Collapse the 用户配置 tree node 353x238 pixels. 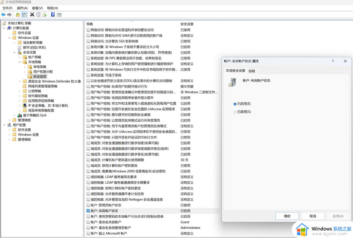pos(4,125)
